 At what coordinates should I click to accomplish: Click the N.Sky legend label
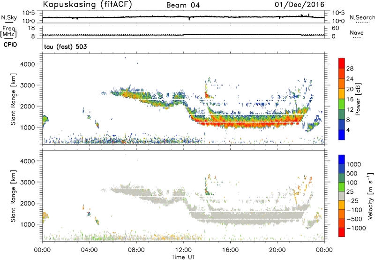9,17
